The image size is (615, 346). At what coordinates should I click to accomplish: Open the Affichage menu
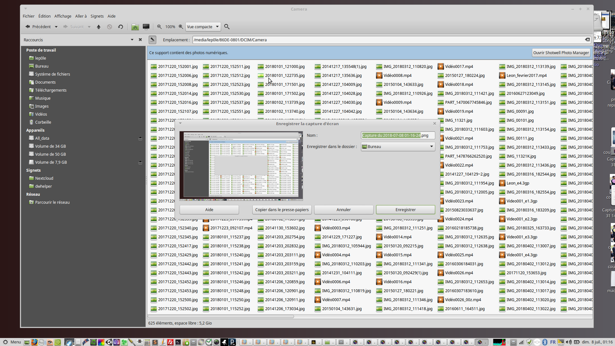tap(63, 16)
